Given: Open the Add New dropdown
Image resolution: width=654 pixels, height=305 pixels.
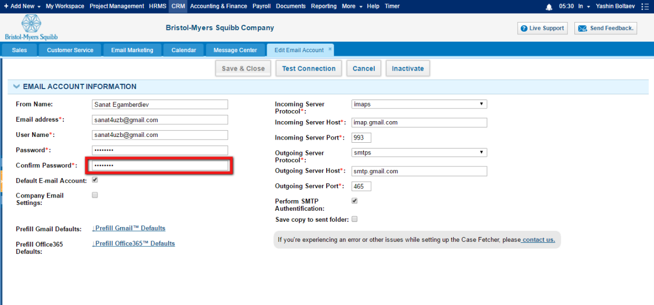Looking at the screenshot, I should pyautogui.click(x=22, y=6).
